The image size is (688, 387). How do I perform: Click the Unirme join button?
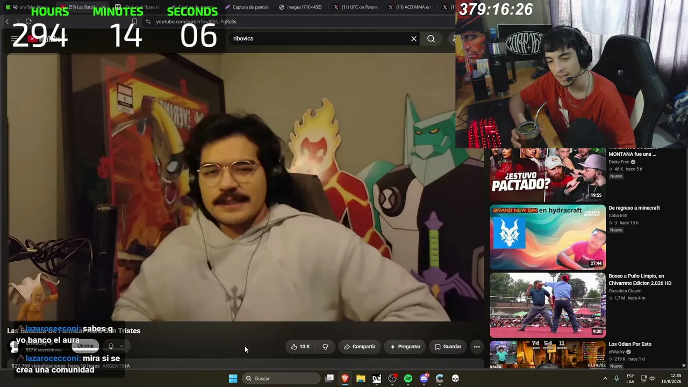click(x=85, y=346)
